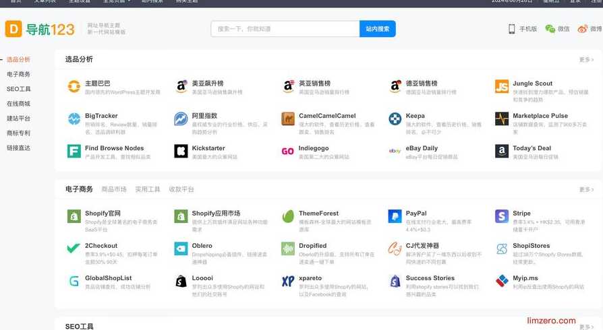
Task: Click the Success Stories bag icon
Action: pyautogui.click(x=395, y=281)
